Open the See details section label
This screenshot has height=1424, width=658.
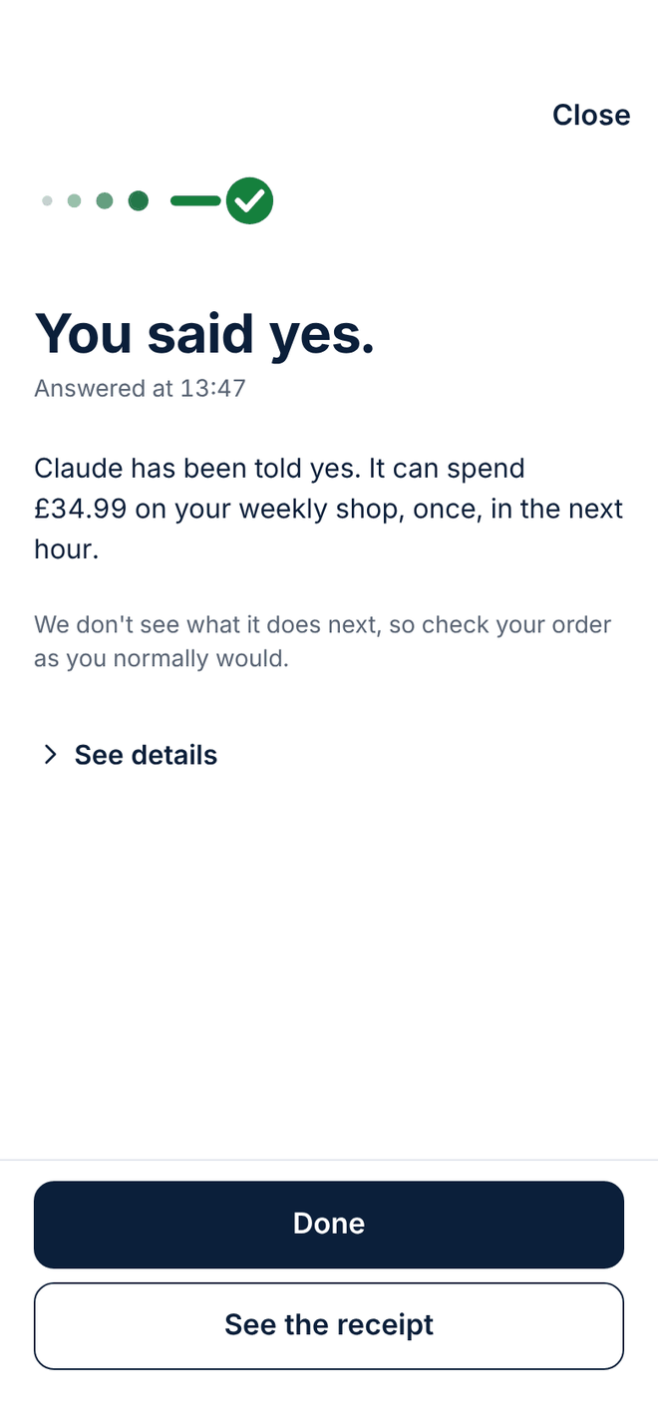pos(146,755)
